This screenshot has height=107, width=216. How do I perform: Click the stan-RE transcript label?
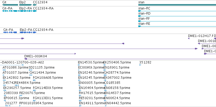pos(144,24)
